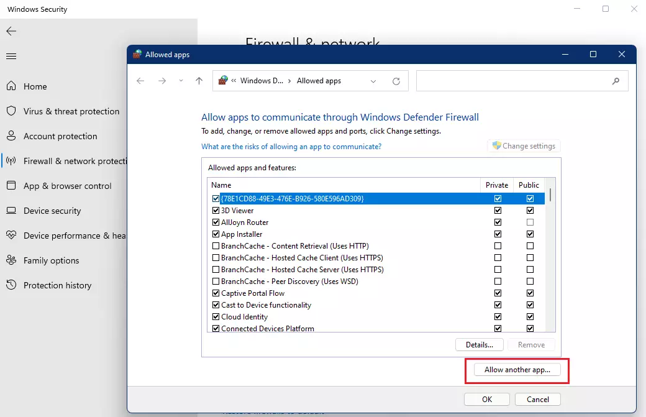
Task: Focus the Allowed apps search field
Action: coord(522,81)
